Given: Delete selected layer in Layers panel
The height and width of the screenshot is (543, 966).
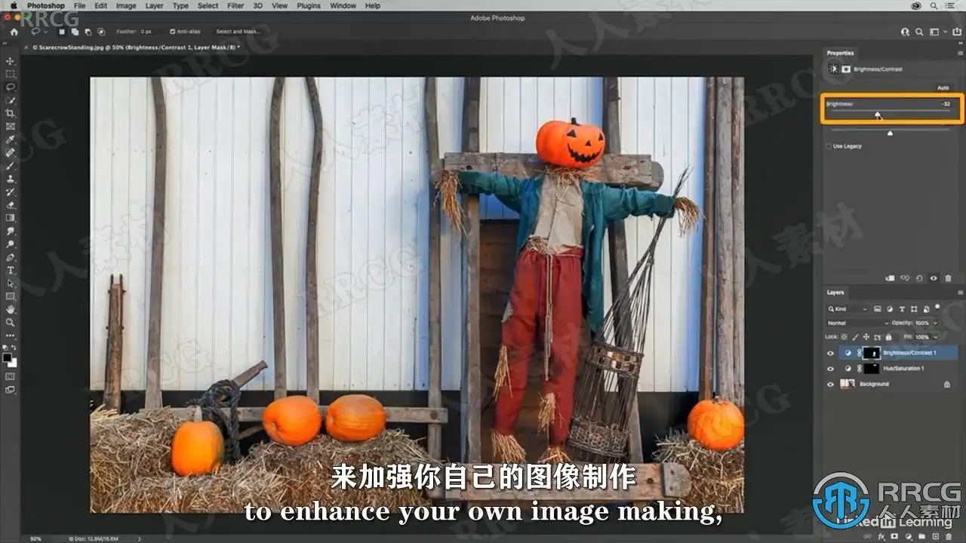Looking at the screenshot, I should pyautogui.click(x=950, y=535).
